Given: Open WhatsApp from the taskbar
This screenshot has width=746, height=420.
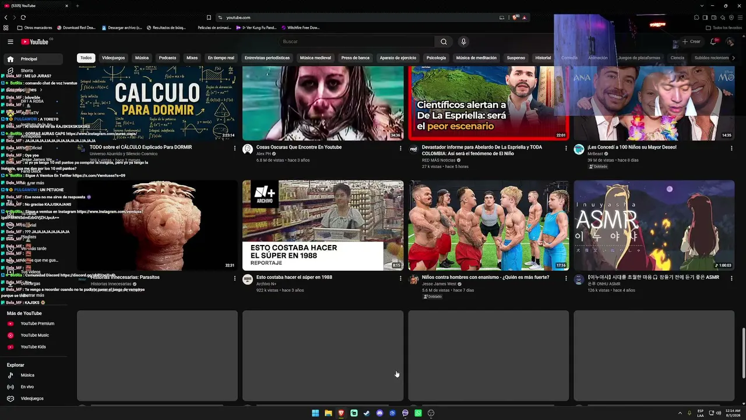Looking at the screenshot, I should [x=418, y=413].
